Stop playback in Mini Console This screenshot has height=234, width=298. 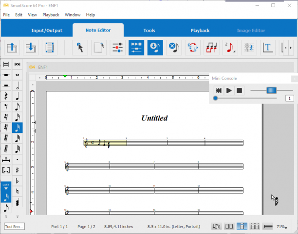[x=239, y=91]
